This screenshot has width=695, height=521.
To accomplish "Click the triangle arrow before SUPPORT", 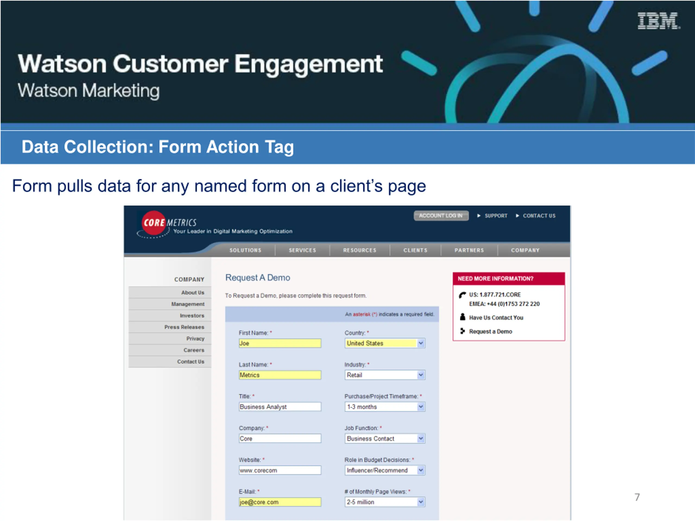I will pos(479,216).
